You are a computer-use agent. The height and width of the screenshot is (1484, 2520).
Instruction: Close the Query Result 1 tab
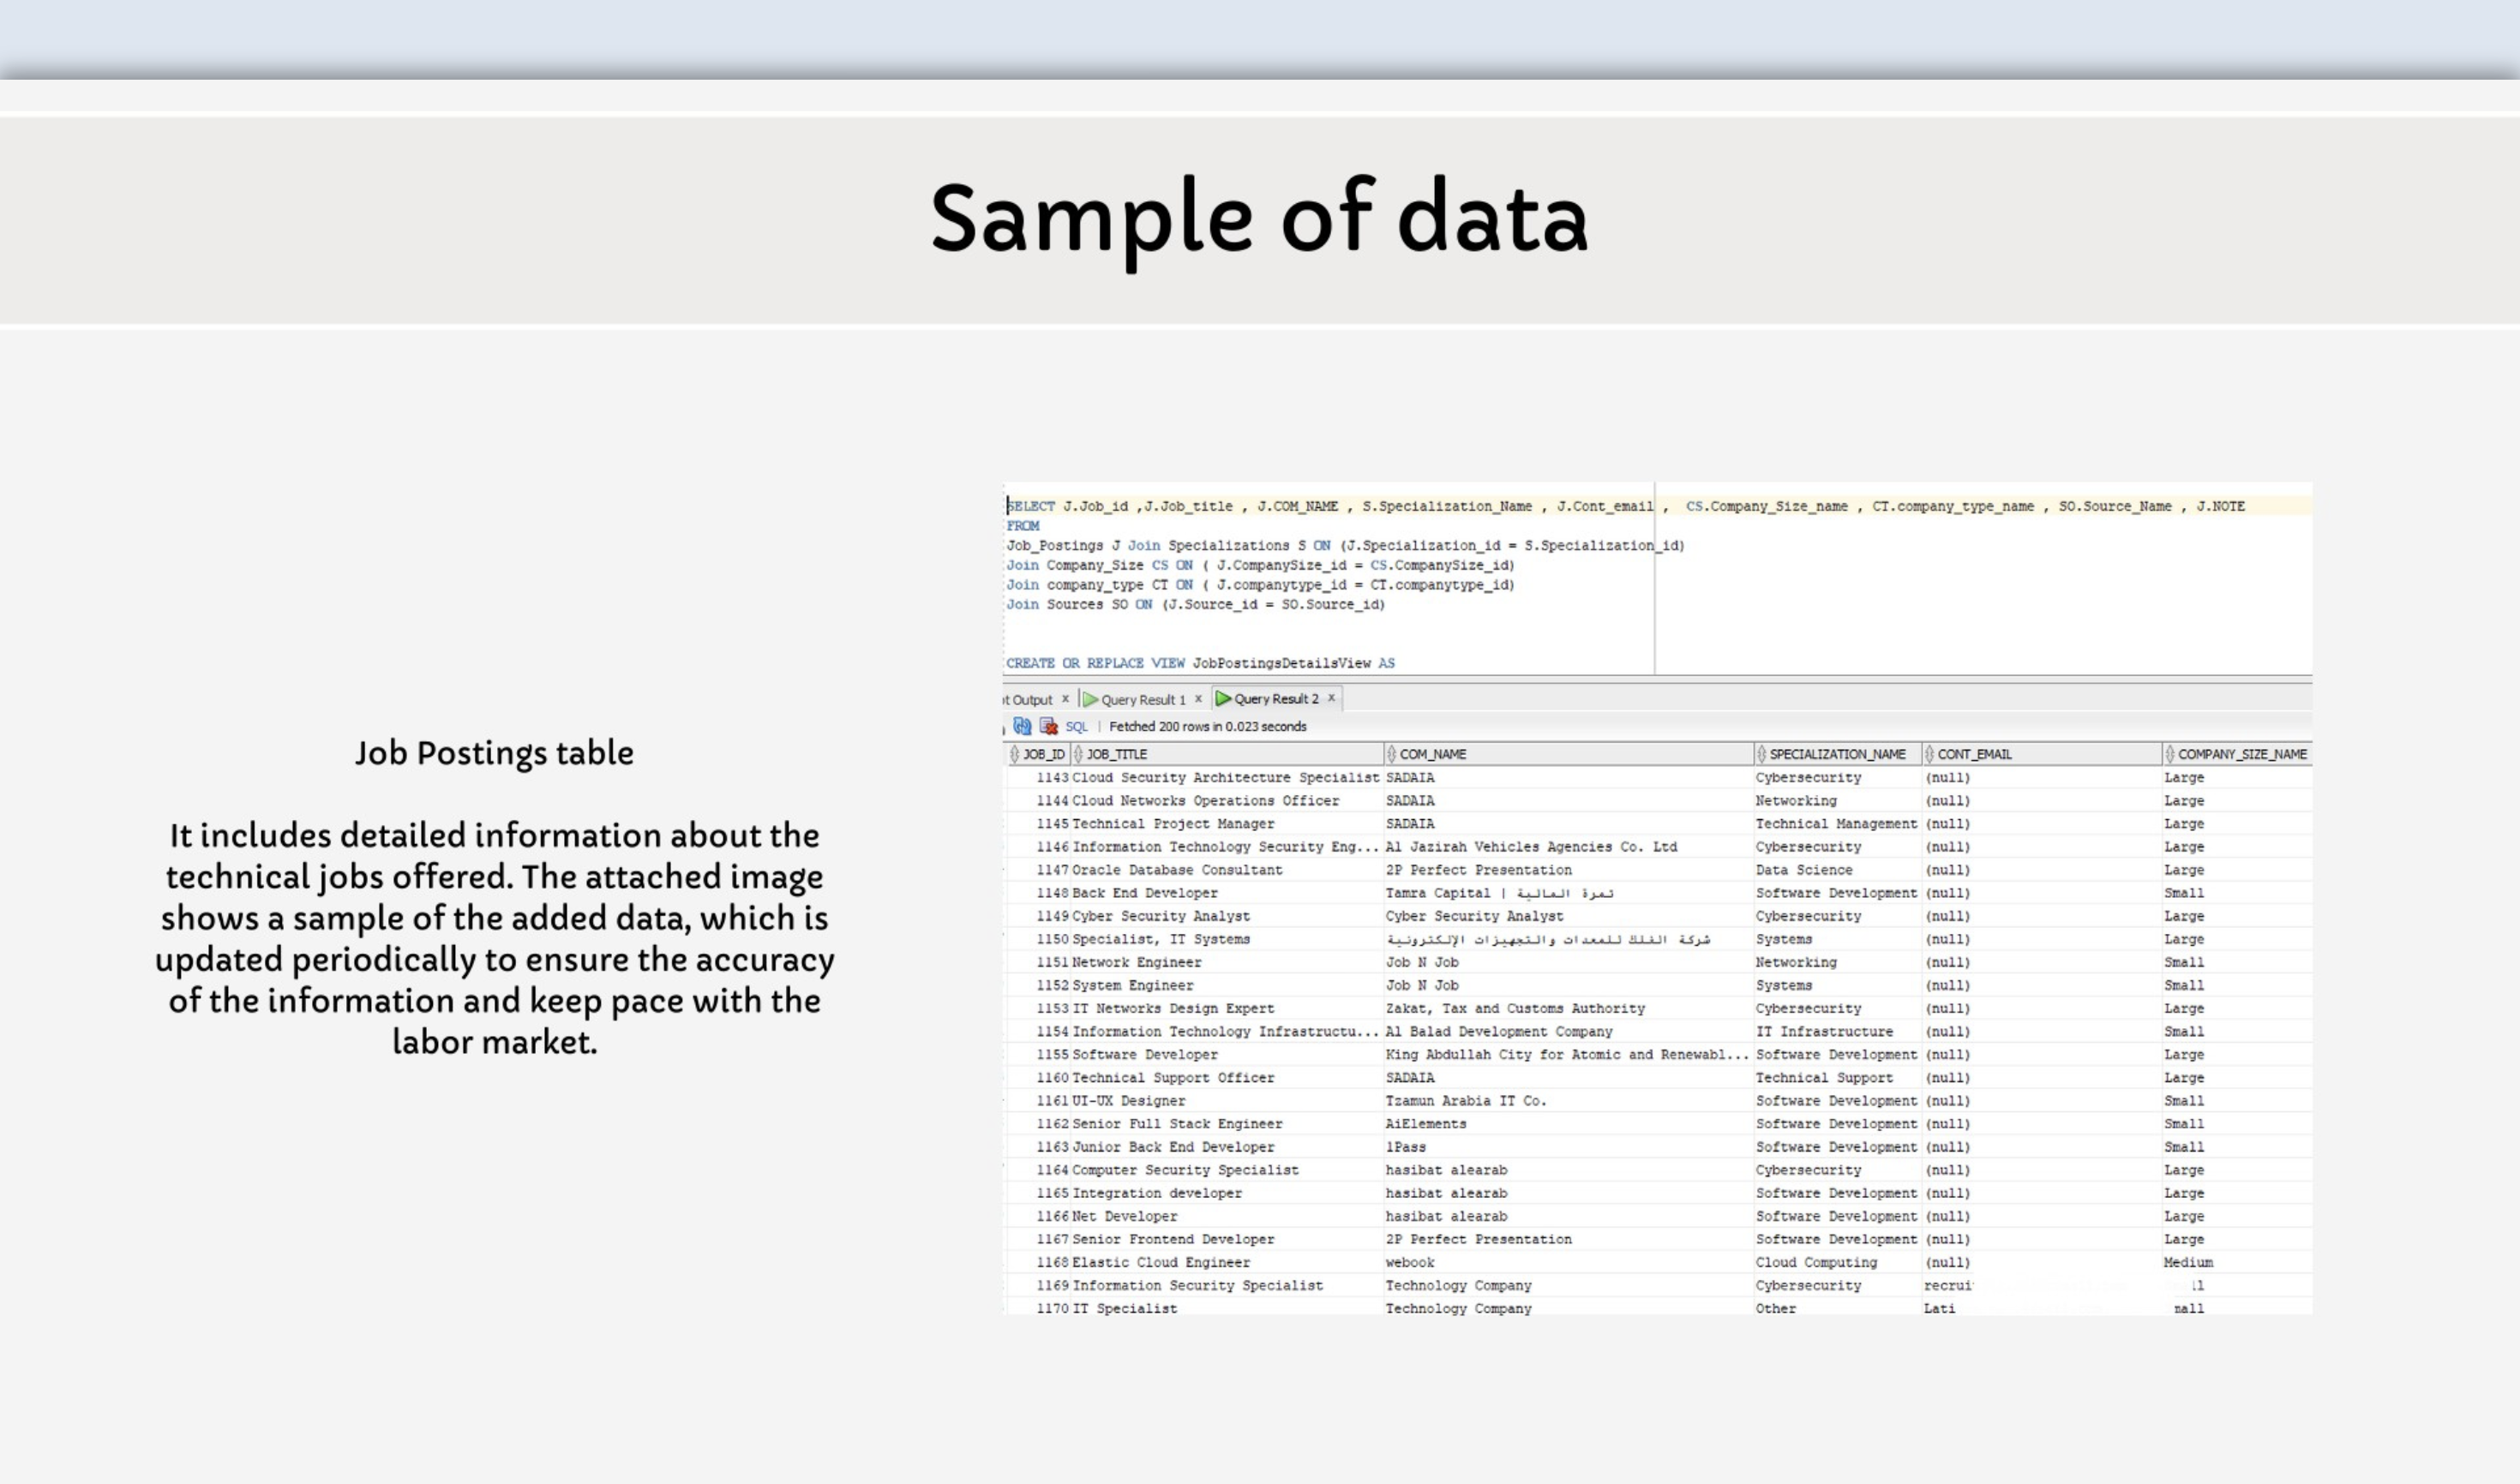tap(1198, 699)
